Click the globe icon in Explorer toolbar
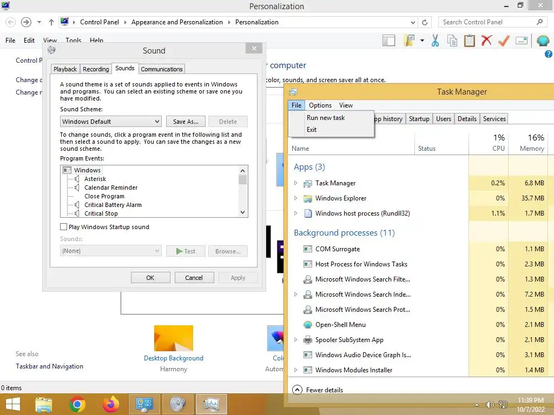Screen dimensions: 554x415 [543, 41]
